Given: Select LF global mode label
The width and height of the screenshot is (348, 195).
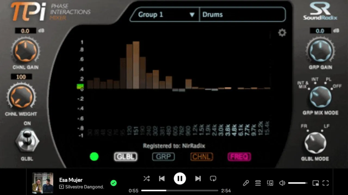Looking at the screenshot, I should point(327,126).
